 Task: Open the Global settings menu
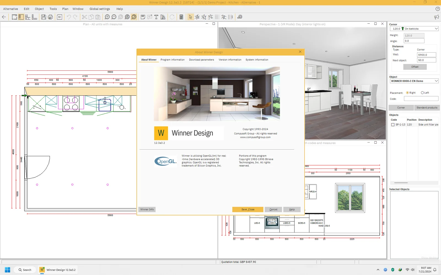[100, 9]
